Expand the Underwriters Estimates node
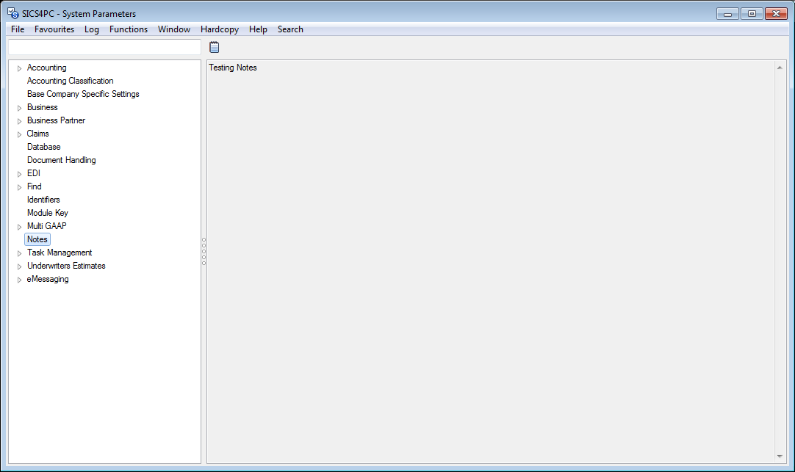 tap(20, 266)
